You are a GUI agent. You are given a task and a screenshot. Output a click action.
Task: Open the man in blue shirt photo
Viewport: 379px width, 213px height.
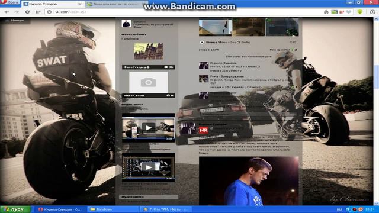(x=249, y=181)
